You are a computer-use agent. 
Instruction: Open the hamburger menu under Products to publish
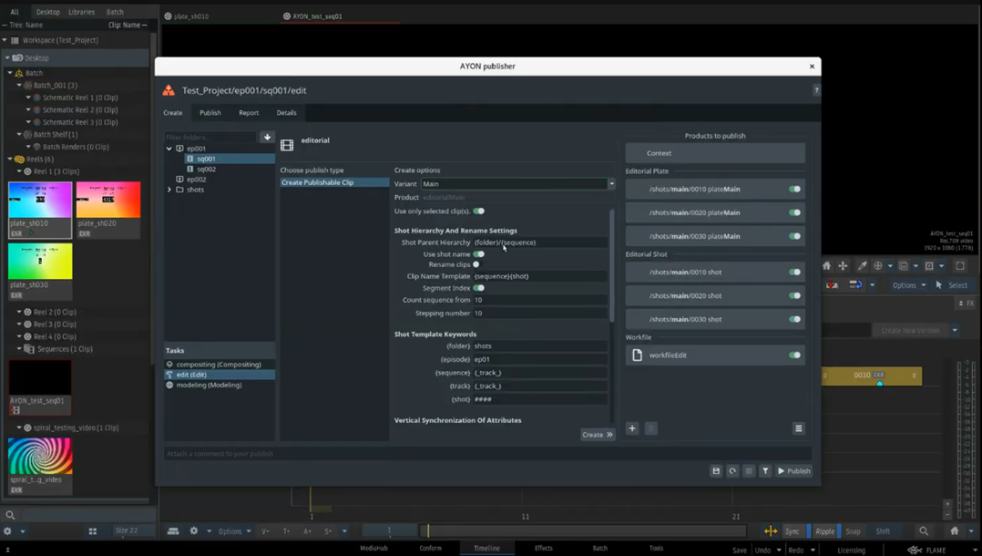[799, 428]
